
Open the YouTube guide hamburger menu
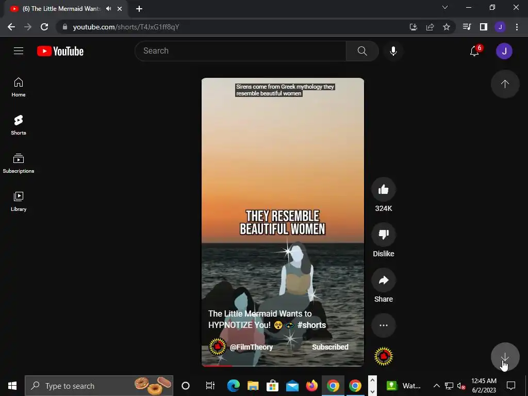tap(19, 51)
